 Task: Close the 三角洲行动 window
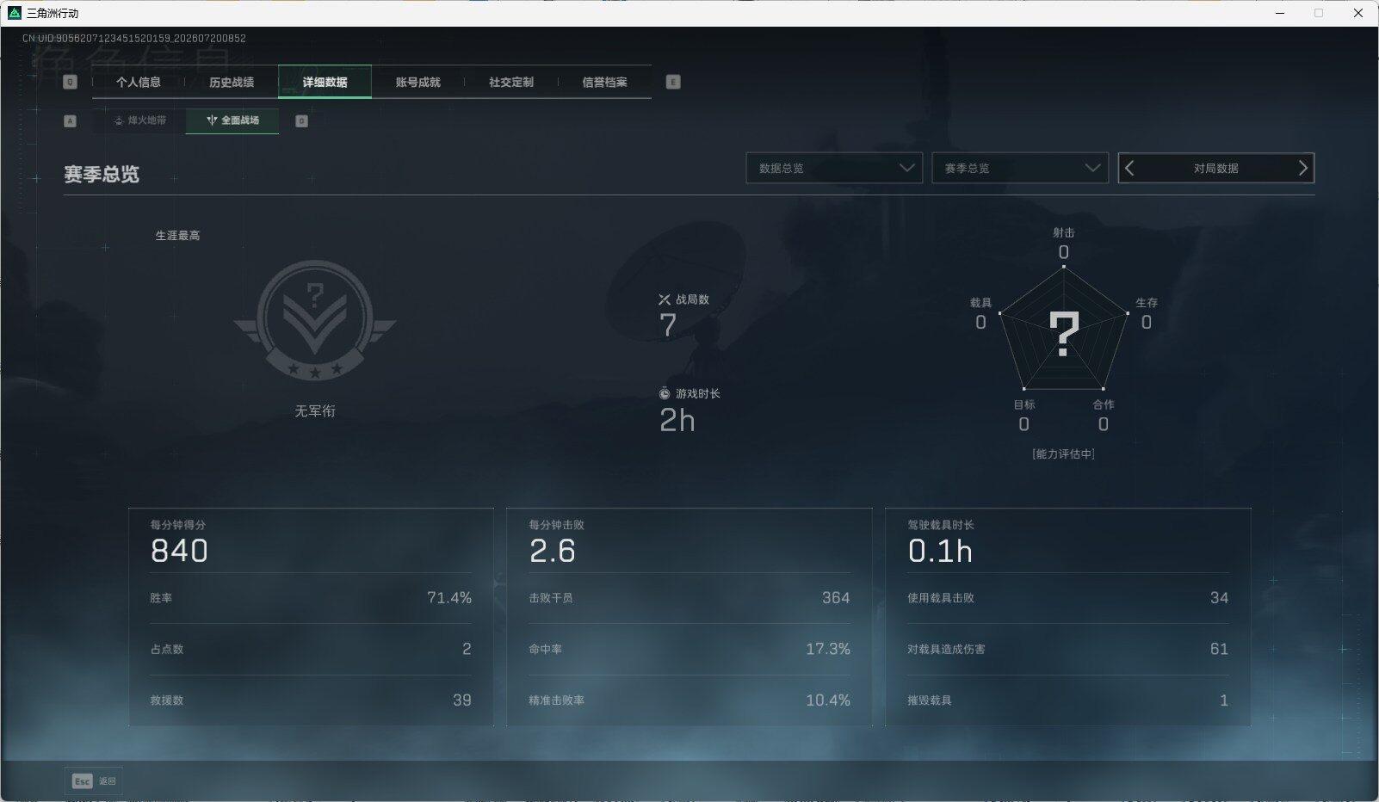coord(1358,13)
